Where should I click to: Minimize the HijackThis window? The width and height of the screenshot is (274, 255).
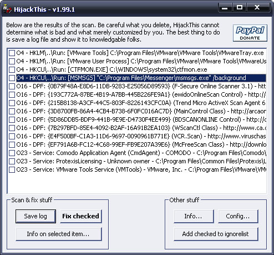tap(225, 8)
